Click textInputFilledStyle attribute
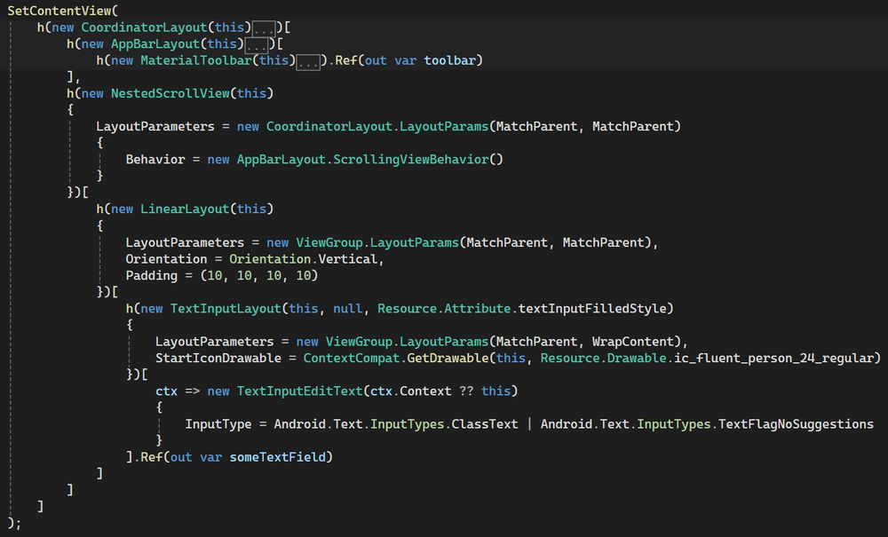888x537 pixels. [592, 308]
